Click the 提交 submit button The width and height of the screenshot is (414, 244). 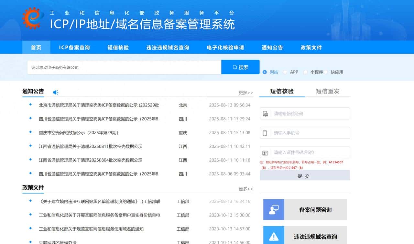304,176
